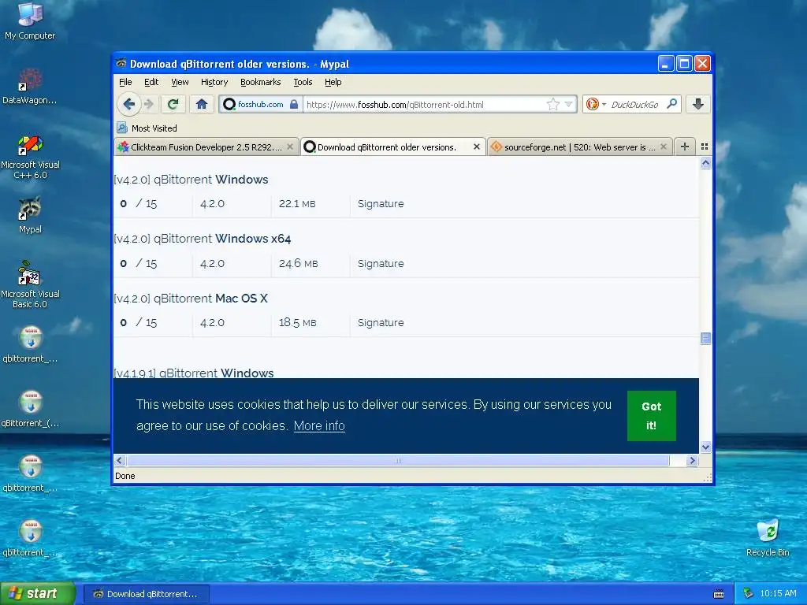Screen dimensions: 807x605
Task: Open the View menu
Action: click(180, 82)
